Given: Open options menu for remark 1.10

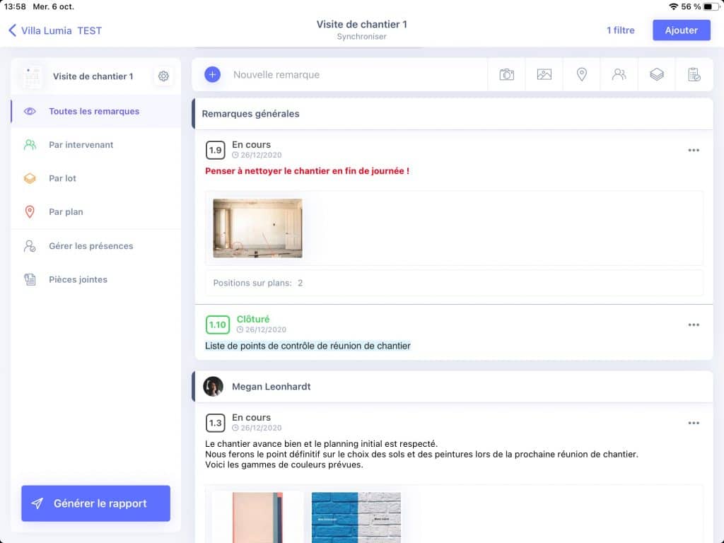Looking at the screenshot, I should click(693, 325).
